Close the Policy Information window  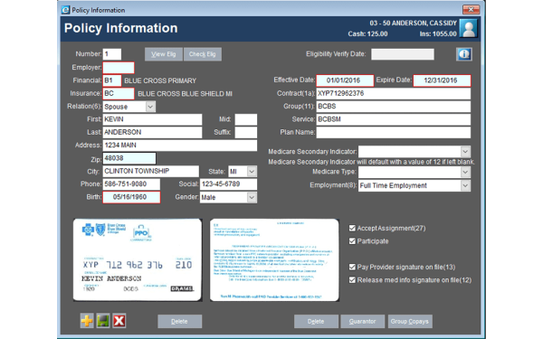coord(471,10)
